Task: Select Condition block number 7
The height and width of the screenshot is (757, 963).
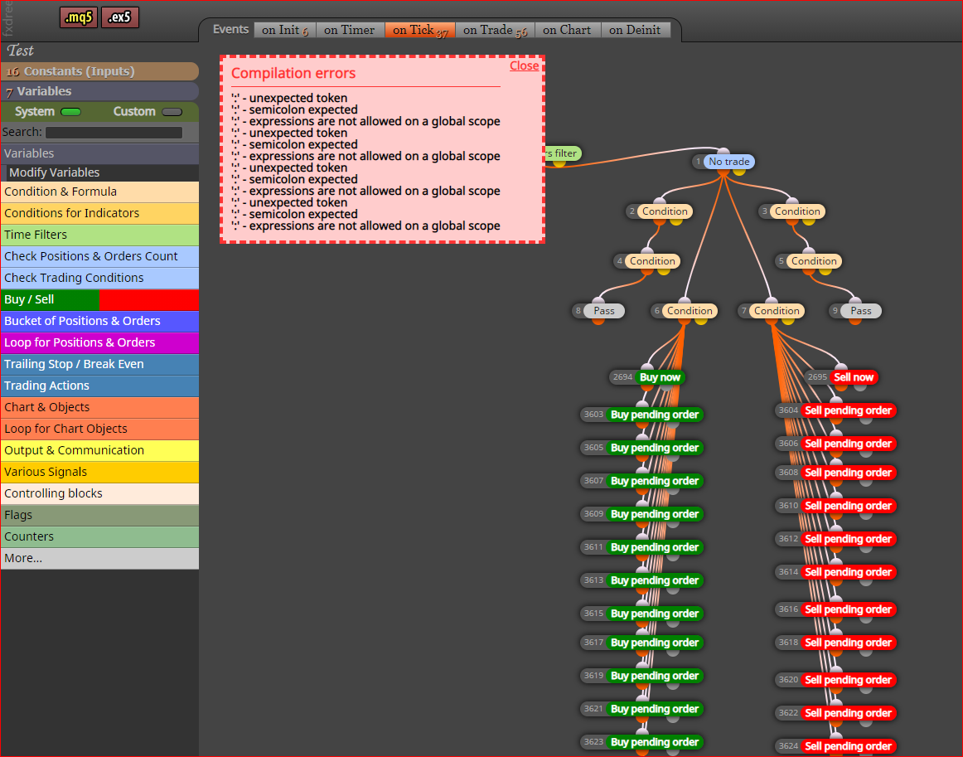Action: point(777,311)
